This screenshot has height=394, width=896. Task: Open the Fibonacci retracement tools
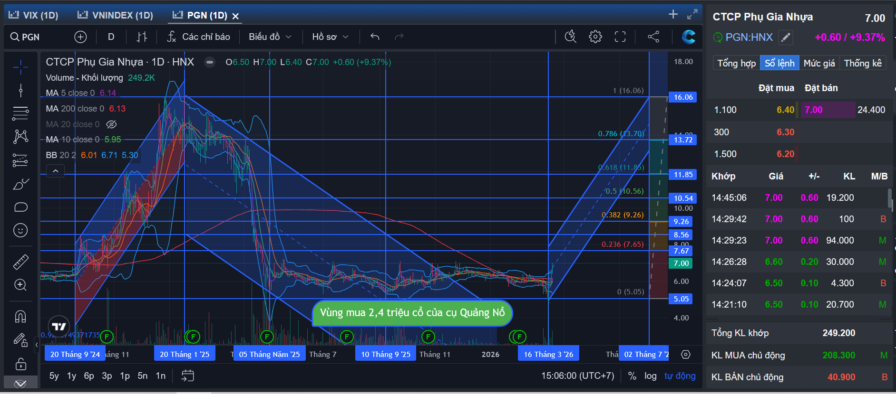pyautogui.click(x=20, y=113)
